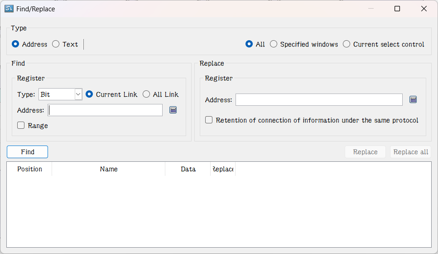Select the All Link radio button
The width and height of the screenshot is (438, 254).
tap(146, 94)
